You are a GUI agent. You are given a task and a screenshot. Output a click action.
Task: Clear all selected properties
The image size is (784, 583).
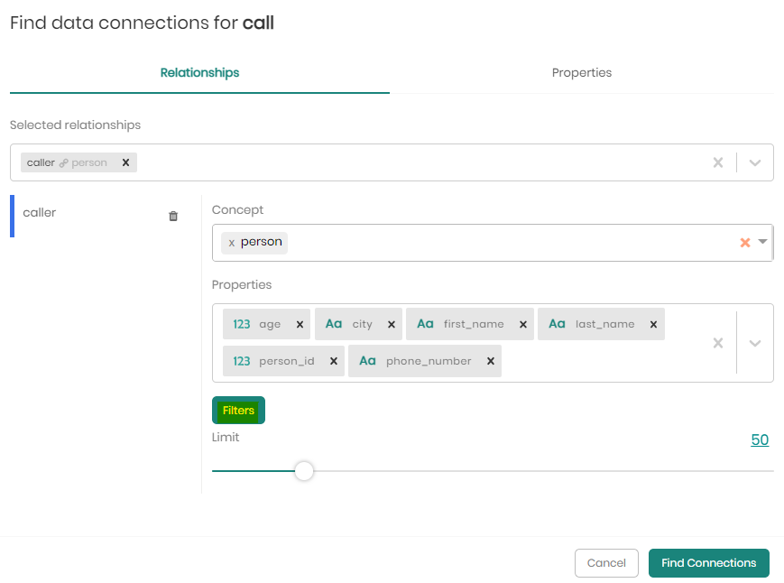[718, 343]
